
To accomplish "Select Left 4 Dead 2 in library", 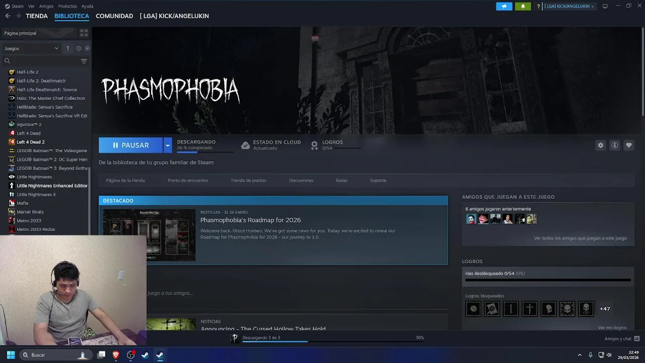I will 31,142.
